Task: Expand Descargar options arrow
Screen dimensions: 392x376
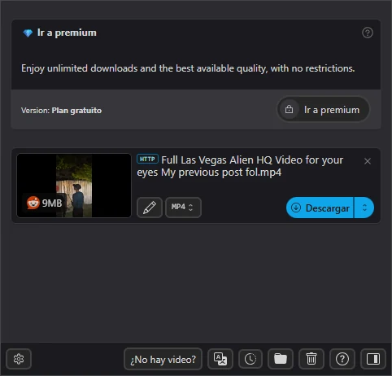Action: (x=364, y=208)
